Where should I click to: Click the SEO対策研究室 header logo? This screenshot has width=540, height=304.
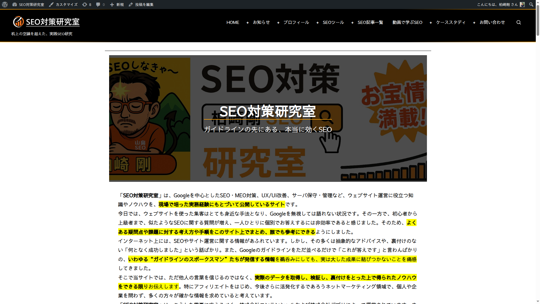point(46,22)
